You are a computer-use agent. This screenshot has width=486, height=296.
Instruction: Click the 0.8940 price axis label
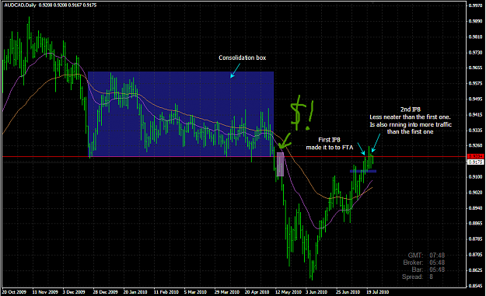click(475, 207)
